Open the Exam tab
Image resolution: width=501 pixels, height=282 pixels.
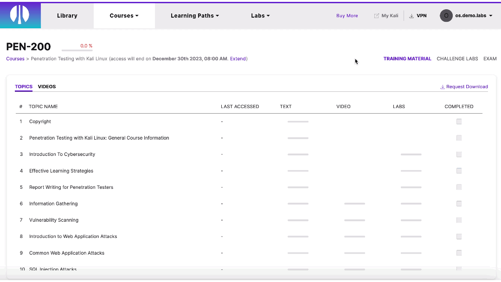[490, 59]
